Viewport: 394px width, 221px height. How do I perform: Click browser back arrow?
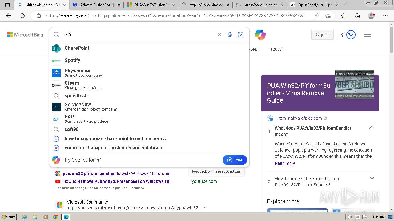coord(9,16)
